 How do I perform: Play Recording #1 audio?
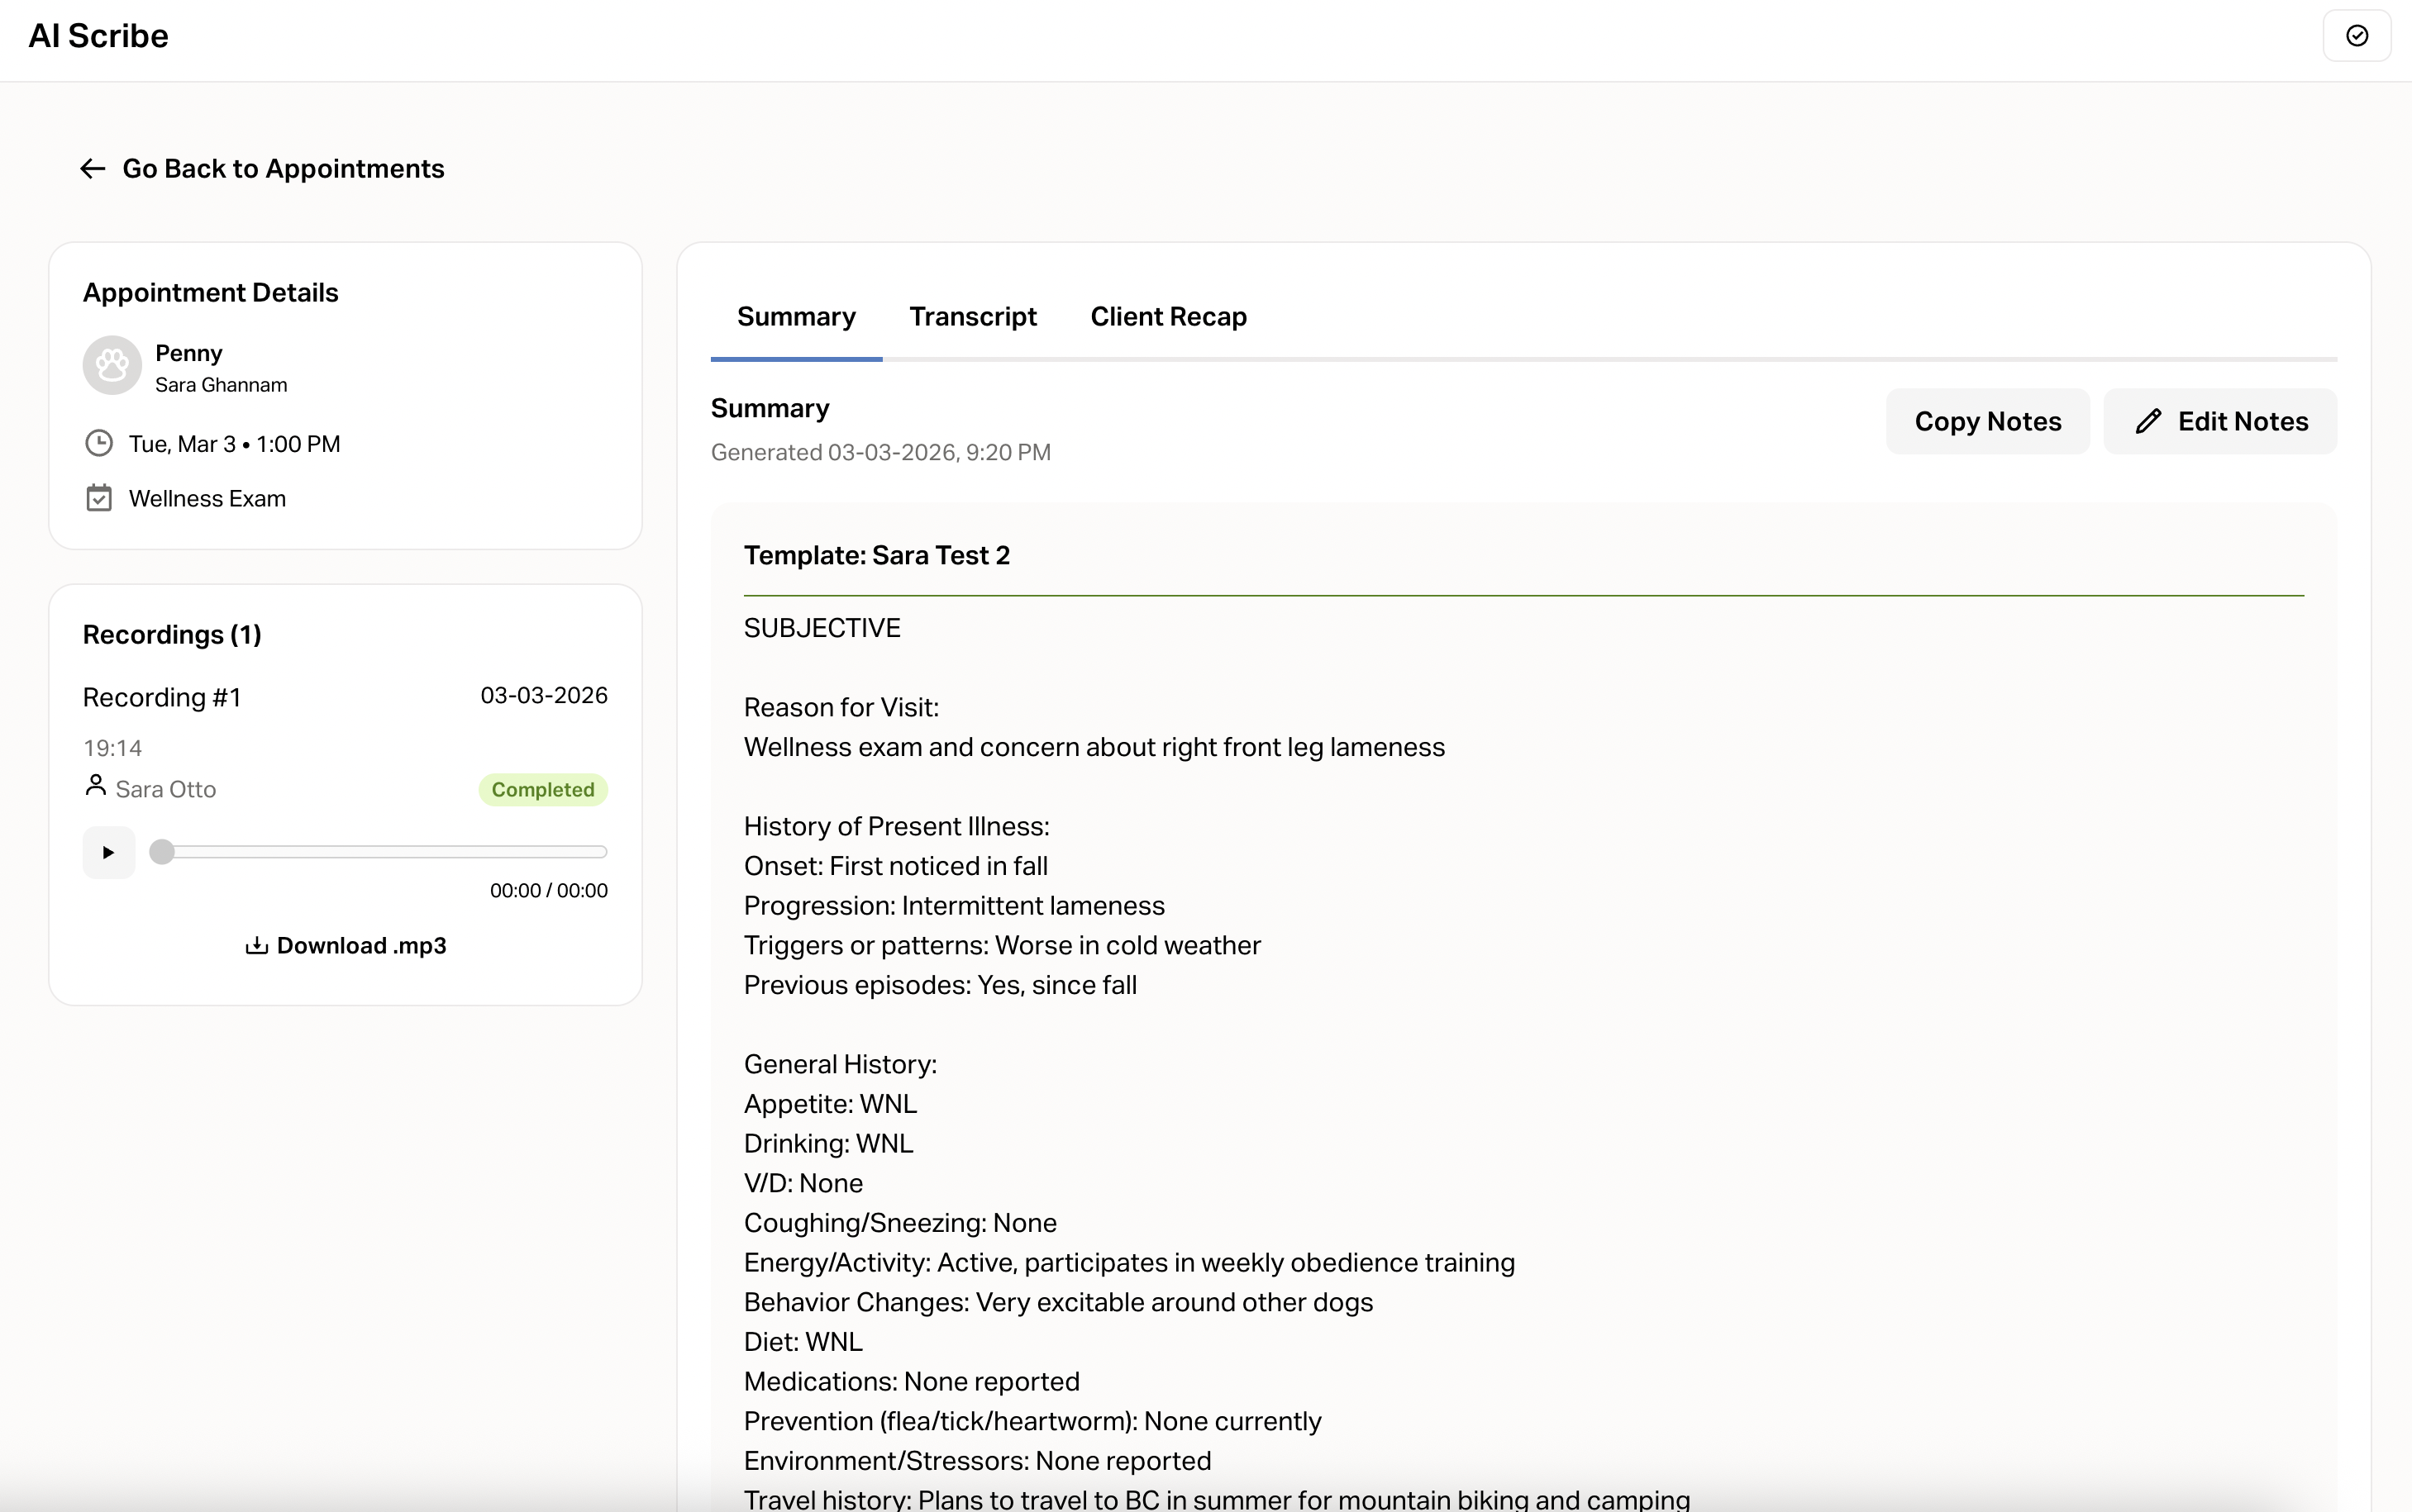click(x=108, y=852)
